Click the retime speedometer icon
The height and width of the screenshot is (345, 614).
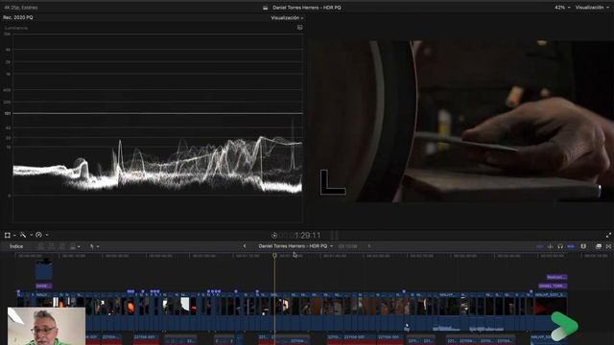38,235
